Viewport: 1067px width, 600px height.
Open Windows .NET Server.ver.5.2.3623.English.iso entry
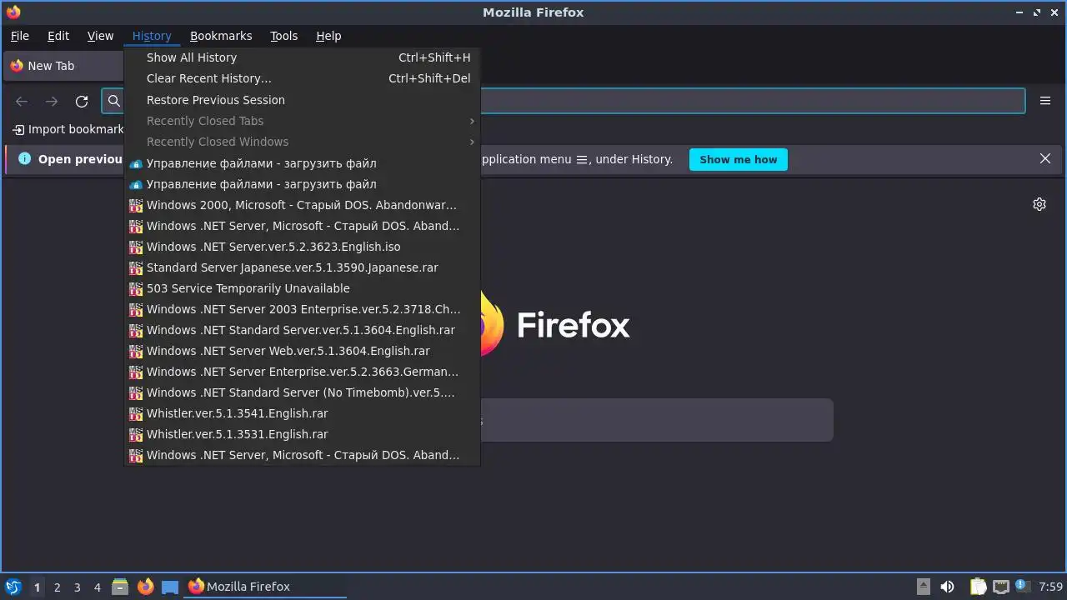coord(302,247)
